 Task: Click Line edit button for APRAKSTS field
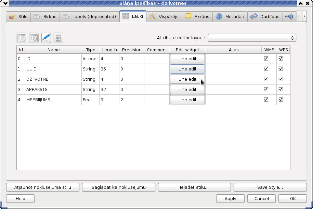point(187,89)
